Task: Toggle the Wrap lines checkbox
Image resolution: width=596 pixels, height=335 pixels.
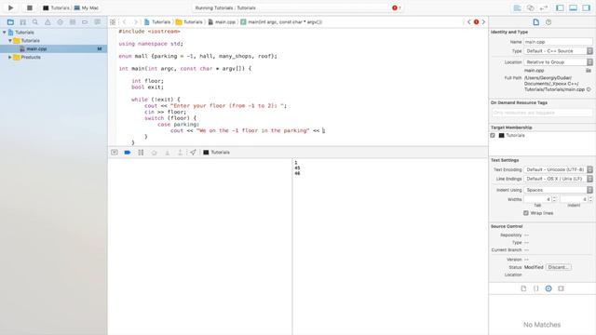Action: coord(526,213)
